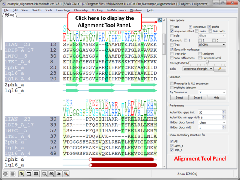
Task: Check Propagate to ALL sequences
Action: pyautogui.click(x=172, y=83)
